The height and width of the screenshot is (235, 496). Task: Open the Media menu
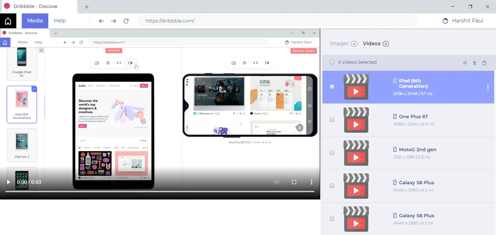tap(35, 21)
